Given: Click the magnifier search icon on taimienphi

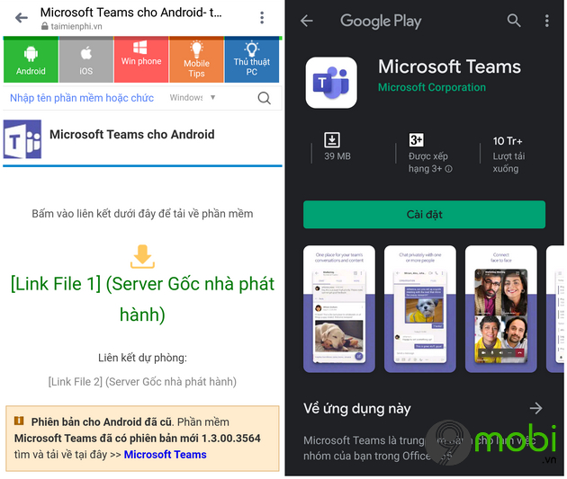Looking at the screenshot, I should [264, 98].
